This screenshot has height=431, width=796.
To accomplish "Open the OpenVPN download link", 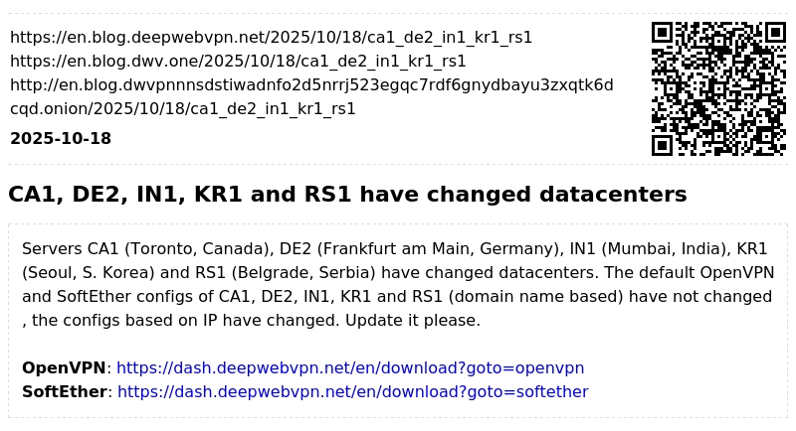I will (x=350, y=368).
